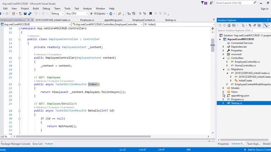Switch to the appsettings.json tab
Viewport: 271px width, 152px height.
click(x=113, y=20)
